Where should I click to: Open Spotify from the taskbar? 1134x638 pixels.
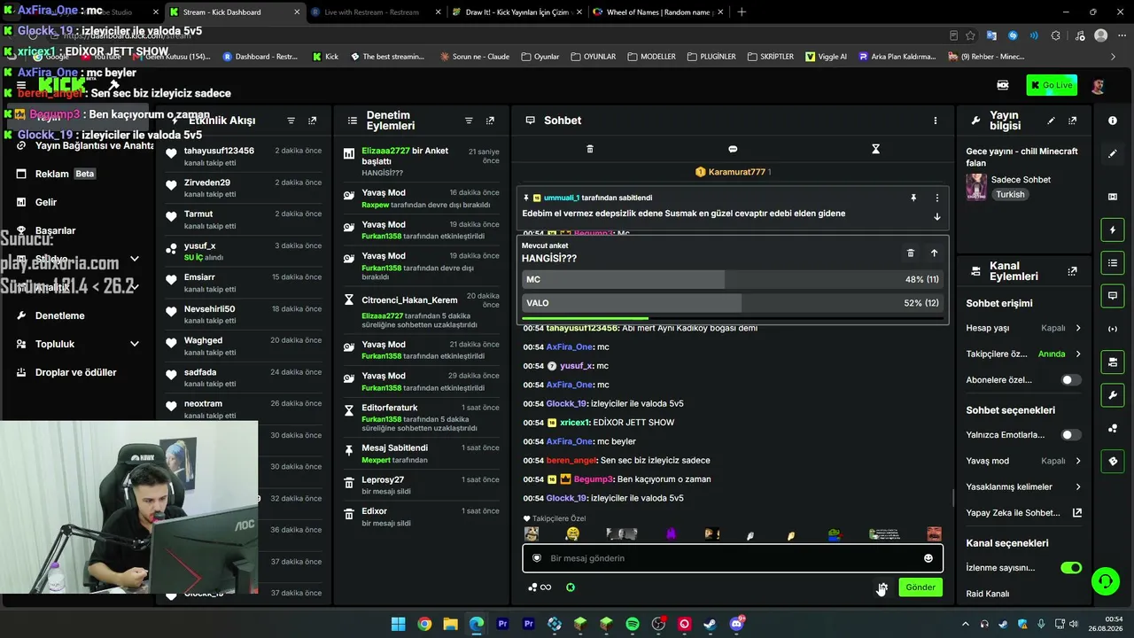tap(633, 624)
